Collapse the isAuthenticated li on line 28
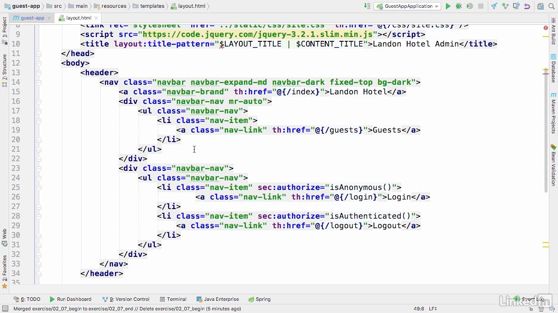This screenshot has height=313, width=558. [x=39, y=216]
